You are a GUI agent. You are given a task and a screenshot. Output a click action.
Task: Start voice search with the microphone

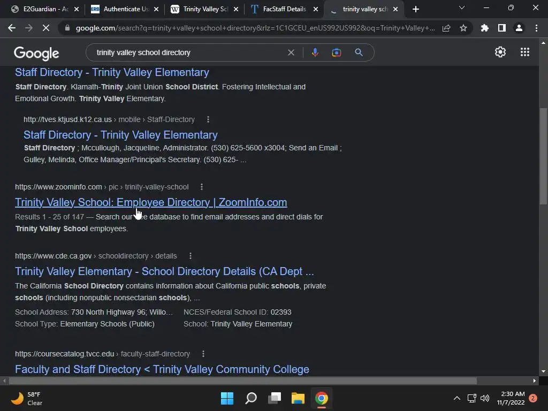pyautogui.click(x=315, y=52)
